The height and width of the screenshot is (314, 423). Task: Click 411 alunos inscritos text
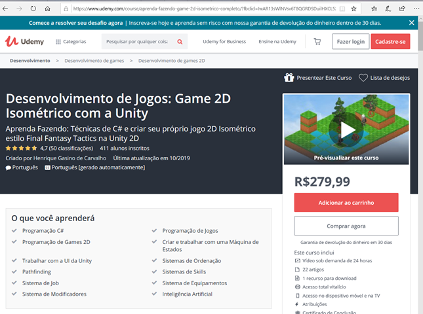click(125, 148)
